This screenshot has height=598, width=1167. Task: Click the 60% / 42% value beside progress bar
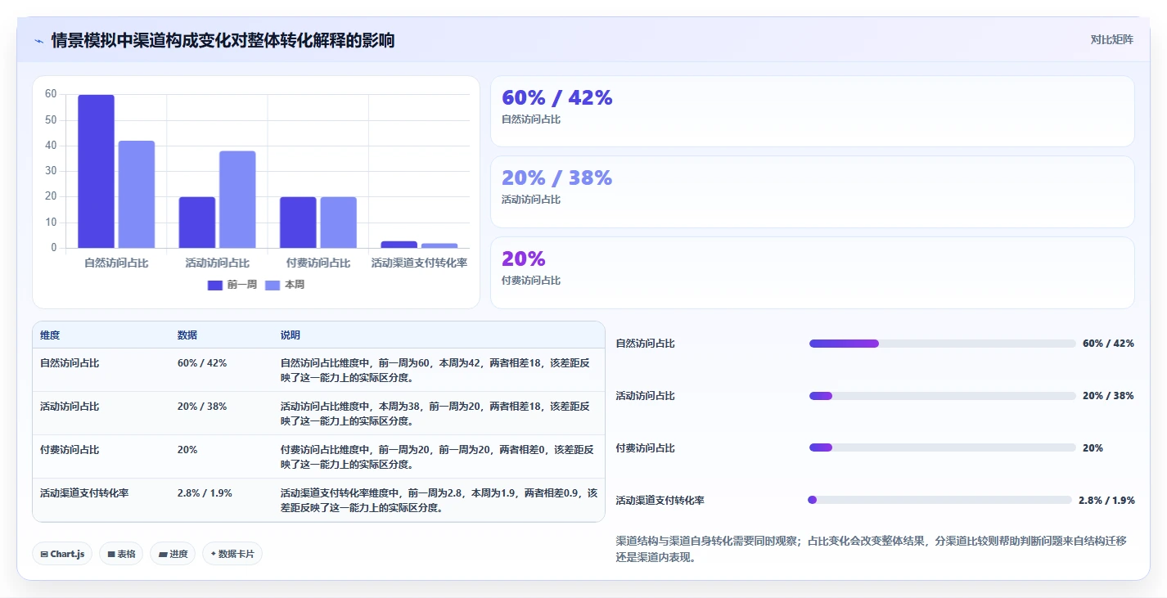tap(1108, 344)
